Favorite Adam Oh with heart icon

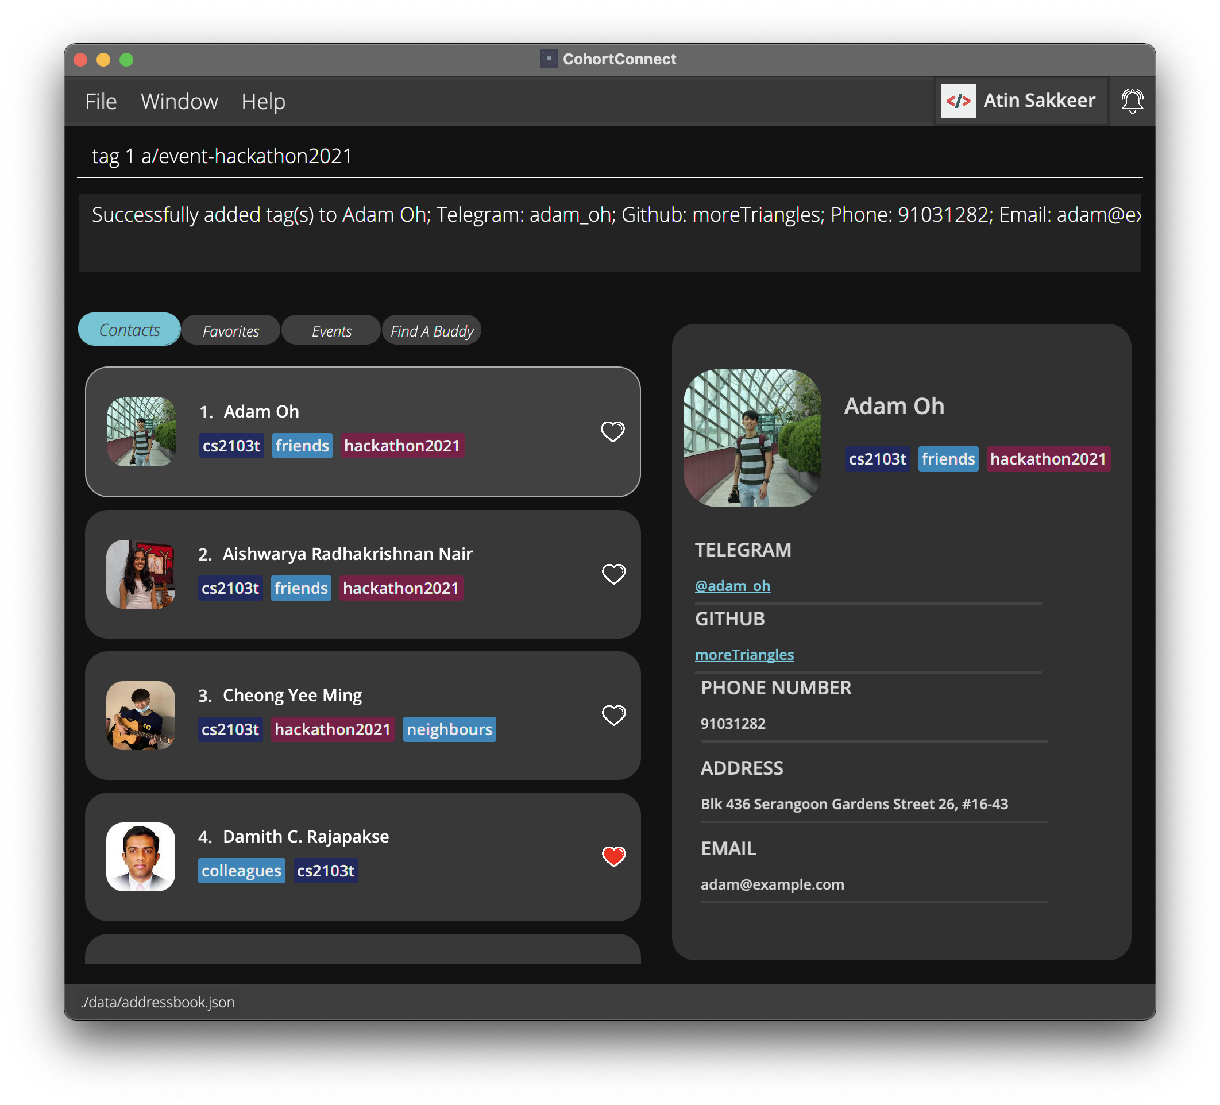point(612,431)
